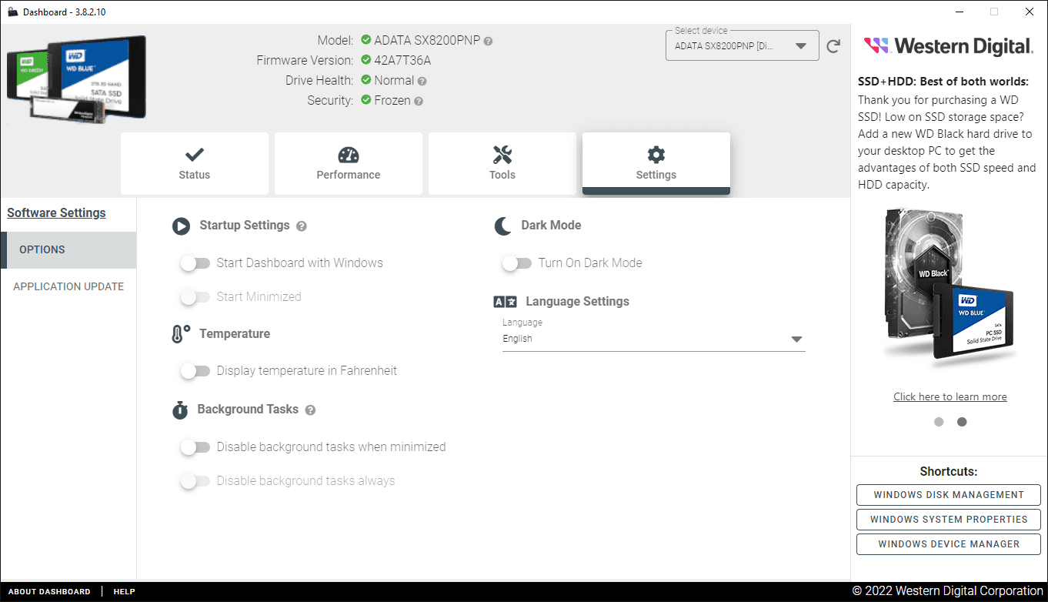Toggle the Start Minimized switch

[x=195, y=297]
